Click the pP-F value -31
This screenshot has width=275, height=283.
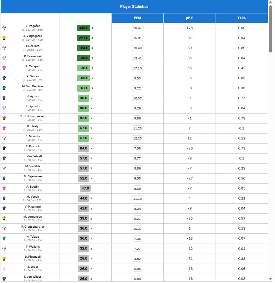click(189, 259)
